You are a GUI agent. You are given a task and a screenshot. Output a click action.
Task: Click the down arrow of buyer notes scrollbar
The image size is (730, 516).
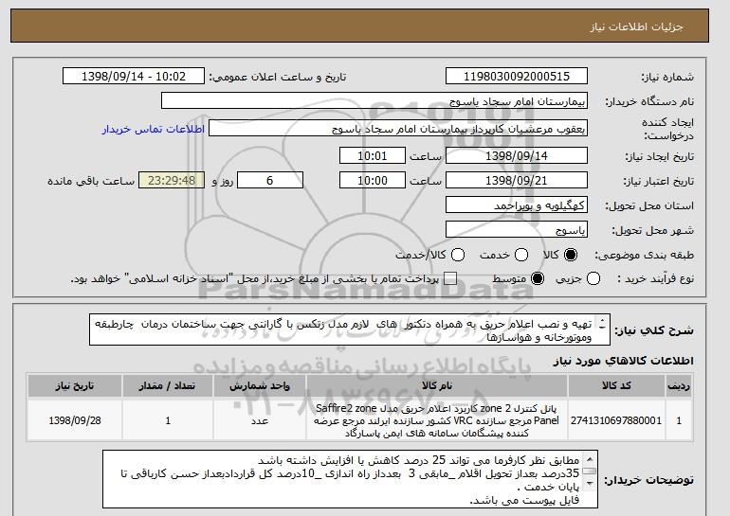point(590,484)
